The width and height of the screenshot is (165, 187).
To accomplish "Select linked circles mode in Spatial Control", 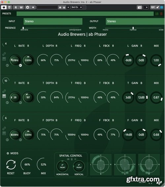I will coord(68,159).
